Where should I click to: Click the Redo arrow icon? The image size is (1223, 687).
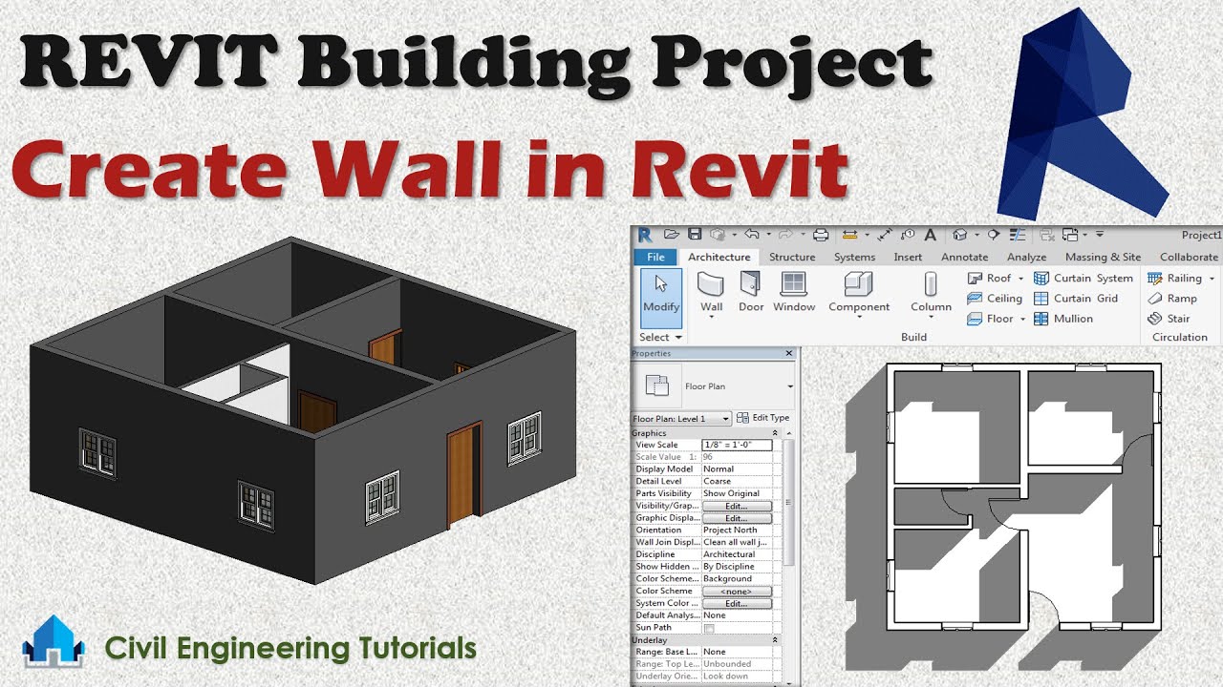pos(785,235)
